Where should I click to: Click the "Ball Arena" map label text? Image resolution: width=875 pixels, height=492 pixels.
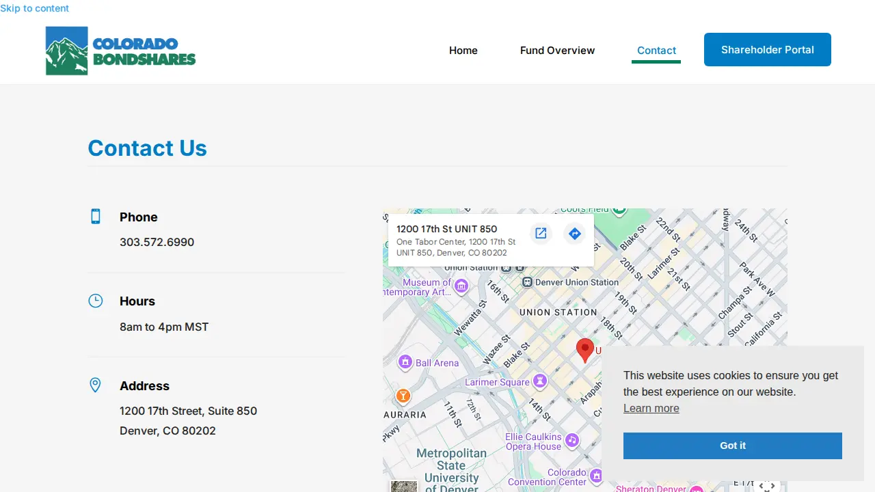coord(437,363)
